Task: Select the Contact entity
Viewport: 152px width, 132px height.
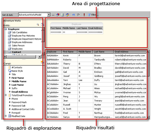Action: [x=16, y=52]
